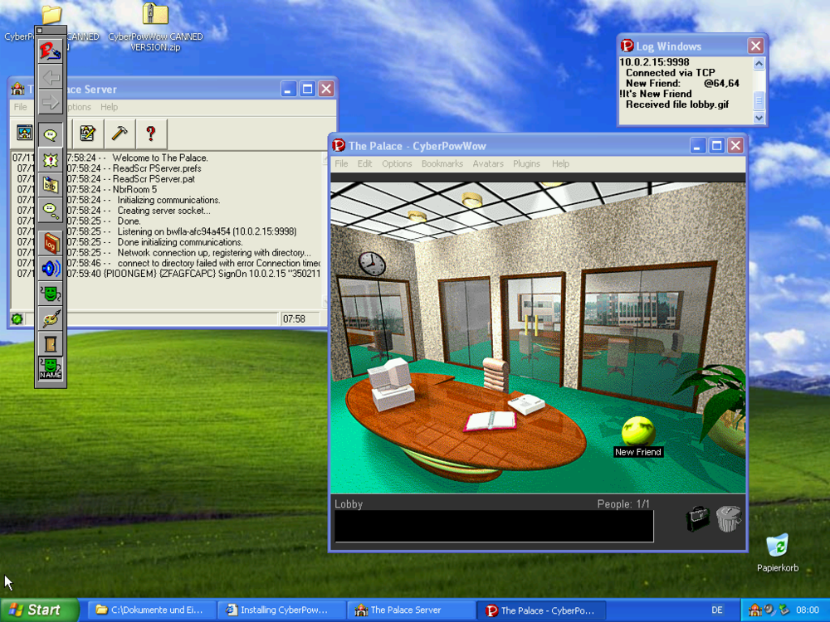Switch to C:\Dokumente taskbar button
The image size is (830, 622).
coord(150,610)
